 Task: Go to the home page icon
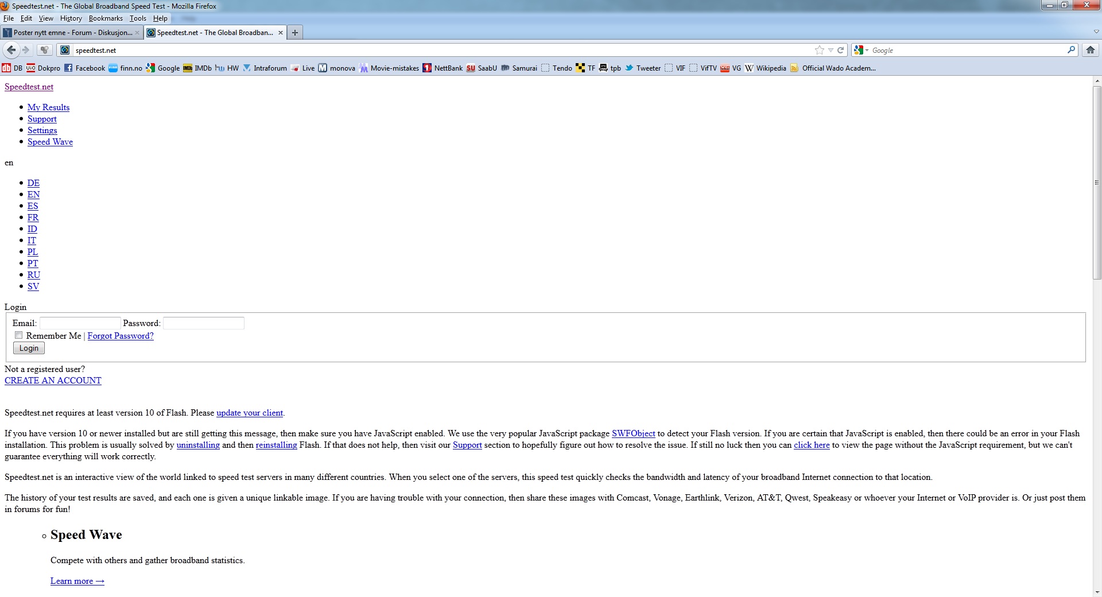click(x=1091, y=50)
